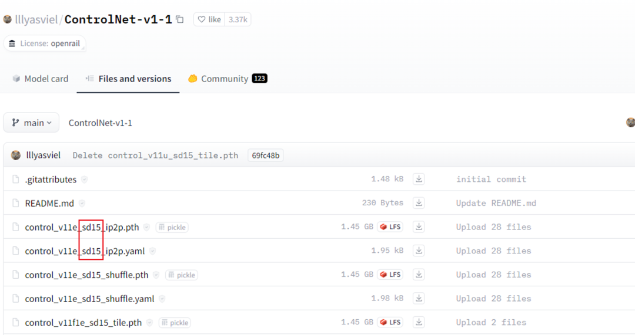
Task: Open Upload 28 files link for control_v11e_sd15_shuffle.yaml
Action: click(x=493, y=298)
